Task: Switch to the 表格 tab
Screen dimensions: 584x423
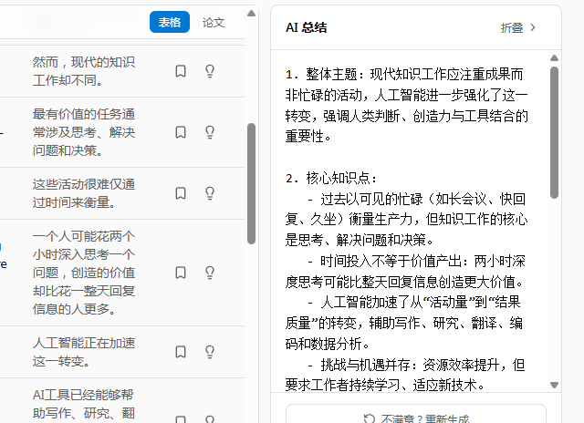Action: (170, 22)
